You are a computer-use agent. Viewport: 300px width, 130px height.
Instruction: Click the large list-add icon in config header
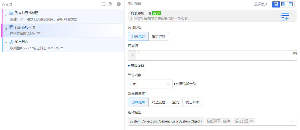[x=285, y=16]
